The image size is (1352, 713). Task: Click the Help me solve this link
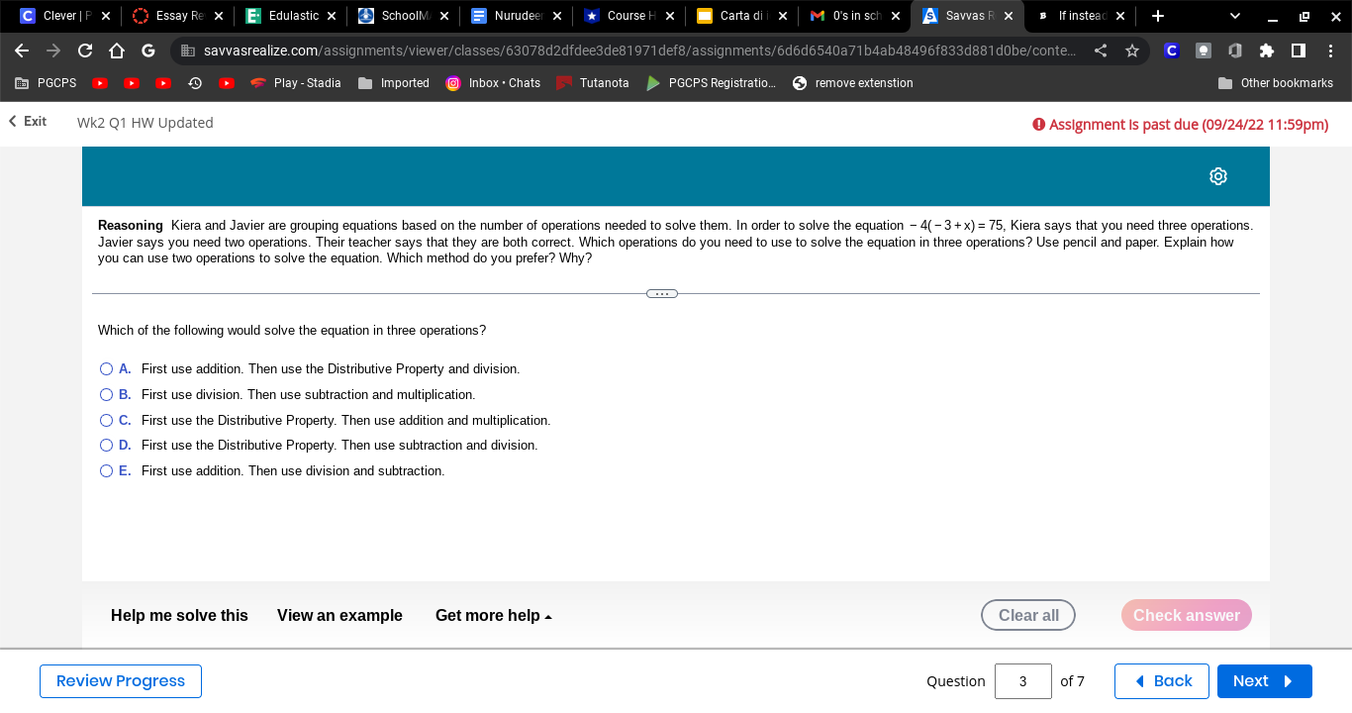click(x=179, y=615)
